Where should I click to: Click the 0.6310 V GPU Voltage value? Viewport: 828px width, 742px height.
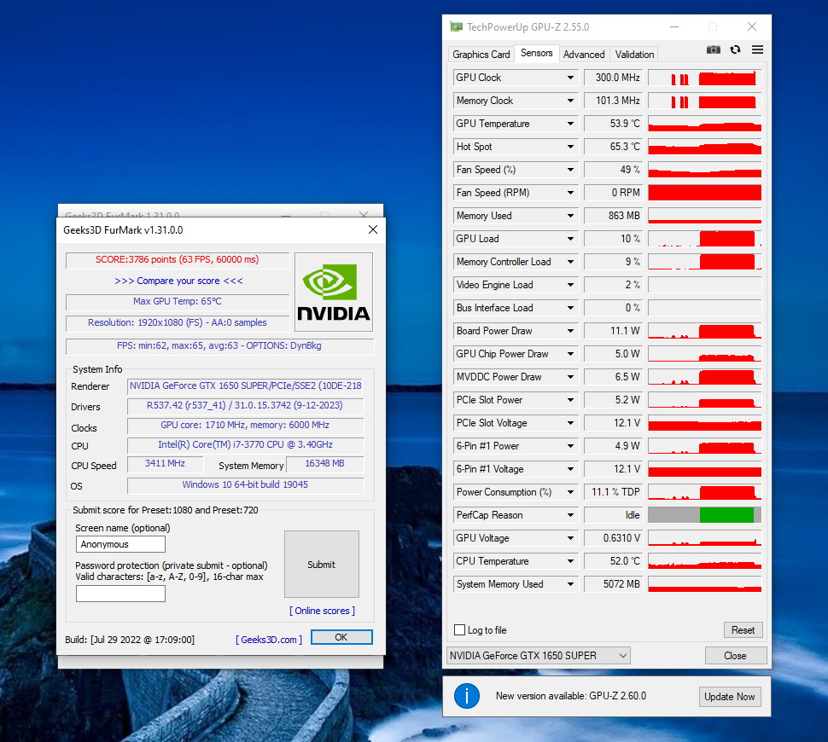[x=614, y=538]
